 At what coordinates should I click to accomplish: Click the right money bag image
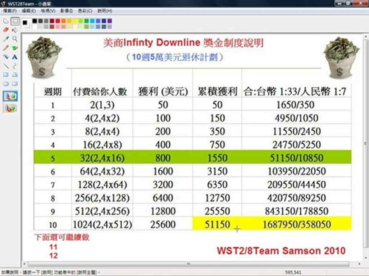pyautogui.click(x=341, y=58)
